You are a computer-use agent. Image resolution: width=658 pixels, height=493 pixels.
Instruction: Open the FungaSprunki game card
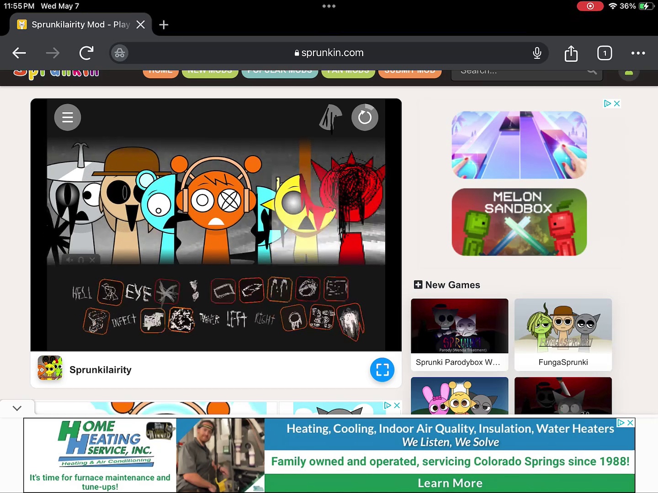coord(563,335)
